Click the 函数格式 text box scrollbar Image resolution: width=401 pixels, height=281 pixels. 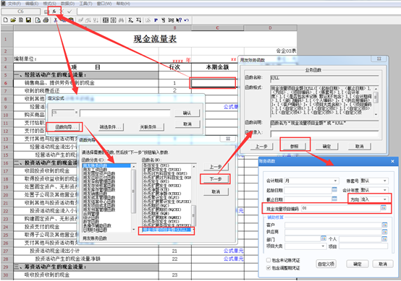coord(376,101)
